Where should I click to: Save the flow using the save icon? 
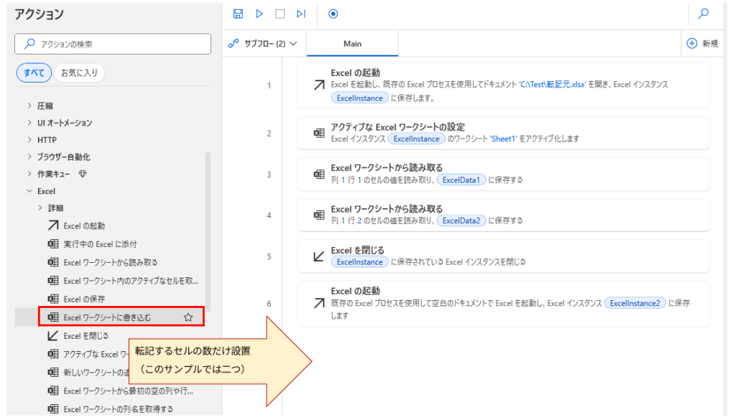pos(238,13)
